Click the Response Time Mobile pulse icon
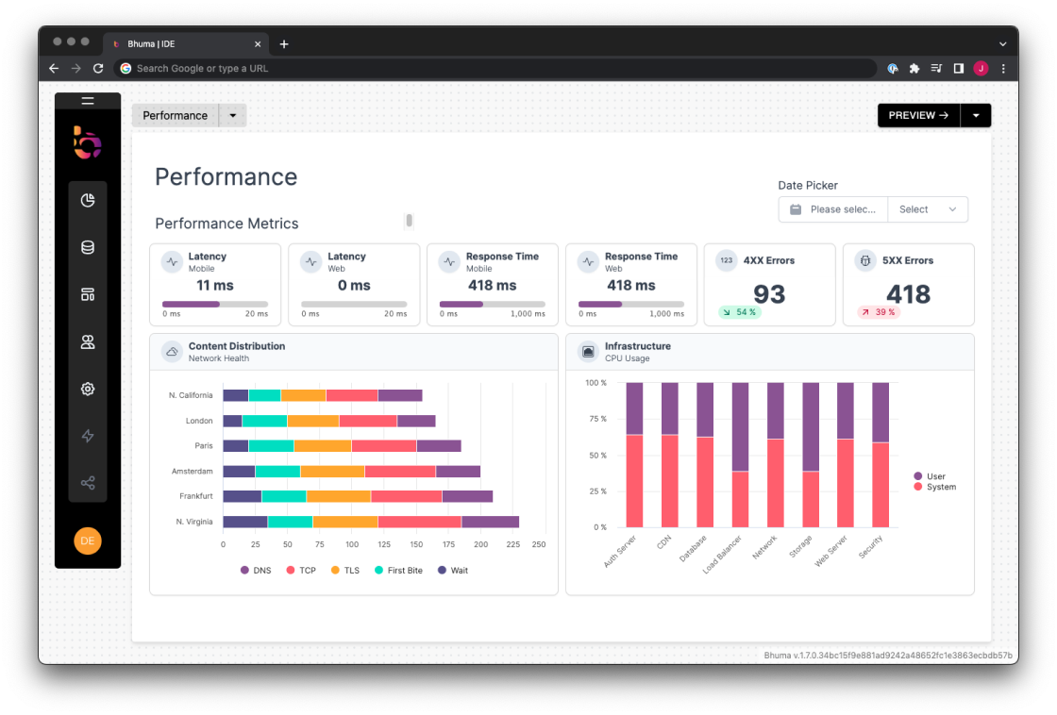 [x=449, y=261]
